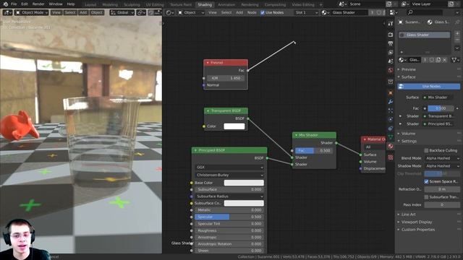Disable Screen Space Refraction checkbox

[x=426, y=181]
